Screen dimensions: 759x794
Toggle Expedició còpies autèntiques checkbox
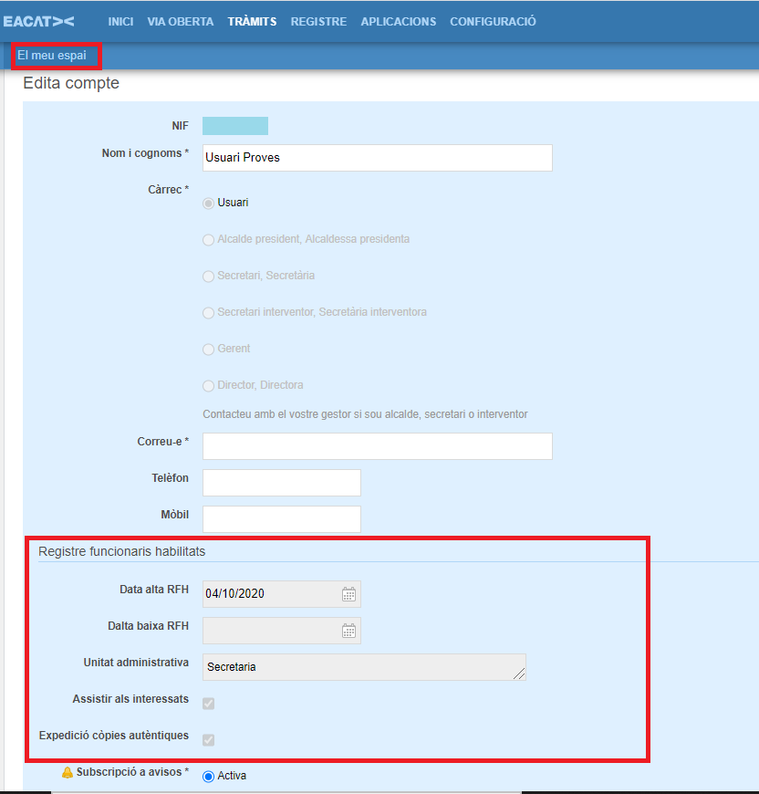coord(208,739)
